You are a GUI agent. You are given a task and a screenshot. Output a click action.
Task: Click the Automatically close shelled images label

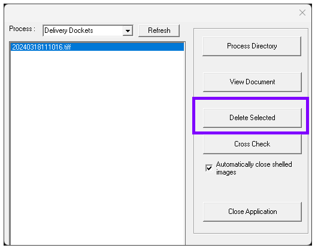[254, 168]
